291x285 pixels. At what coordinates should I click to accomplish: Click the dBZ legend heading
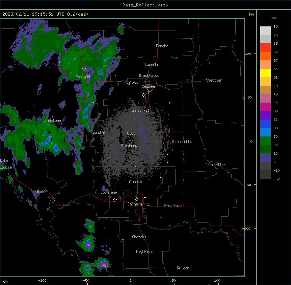coord(273,18)
